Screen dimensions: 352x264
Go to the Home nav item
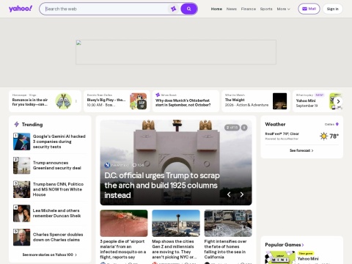[216, 9]
